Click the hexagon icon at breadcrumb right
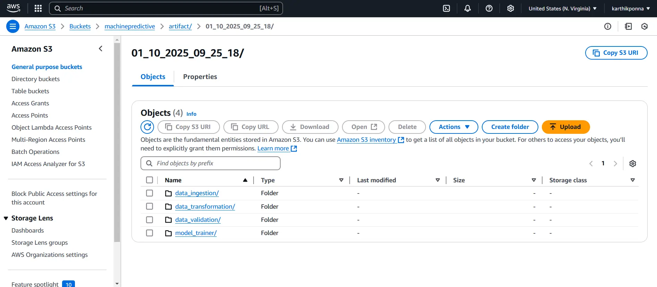This screenshot has width=657, height=287. point(645,26)
